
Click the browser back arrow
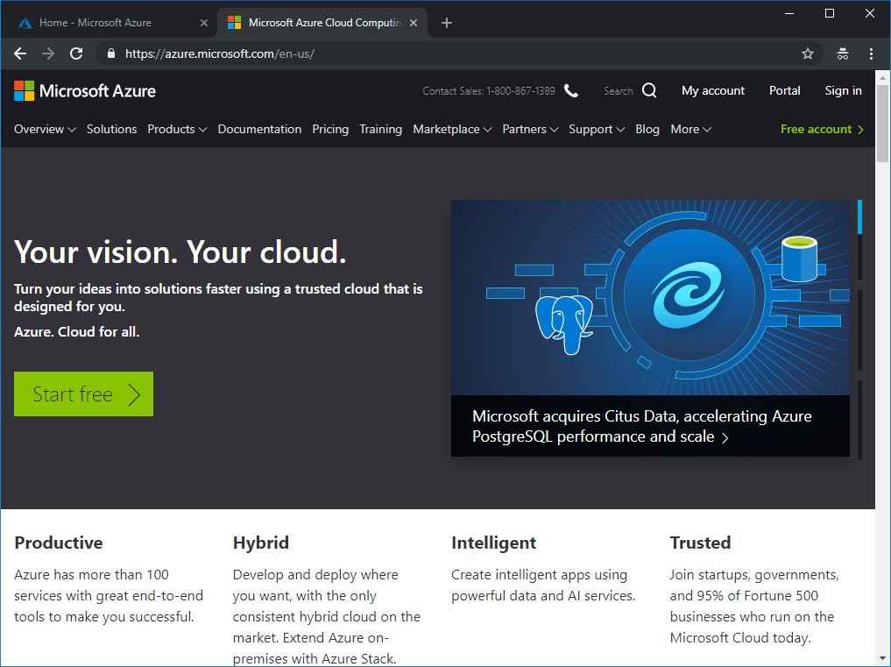20,53
